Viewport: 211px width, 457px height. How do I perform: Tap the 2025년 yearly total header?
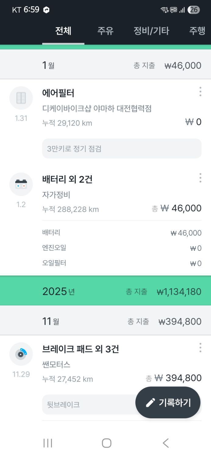pos(105,292)
